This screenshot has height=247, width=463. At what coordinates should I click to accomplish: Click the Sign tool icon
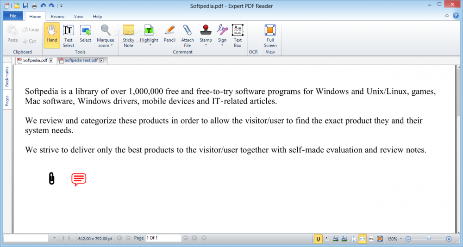point(222,30)
